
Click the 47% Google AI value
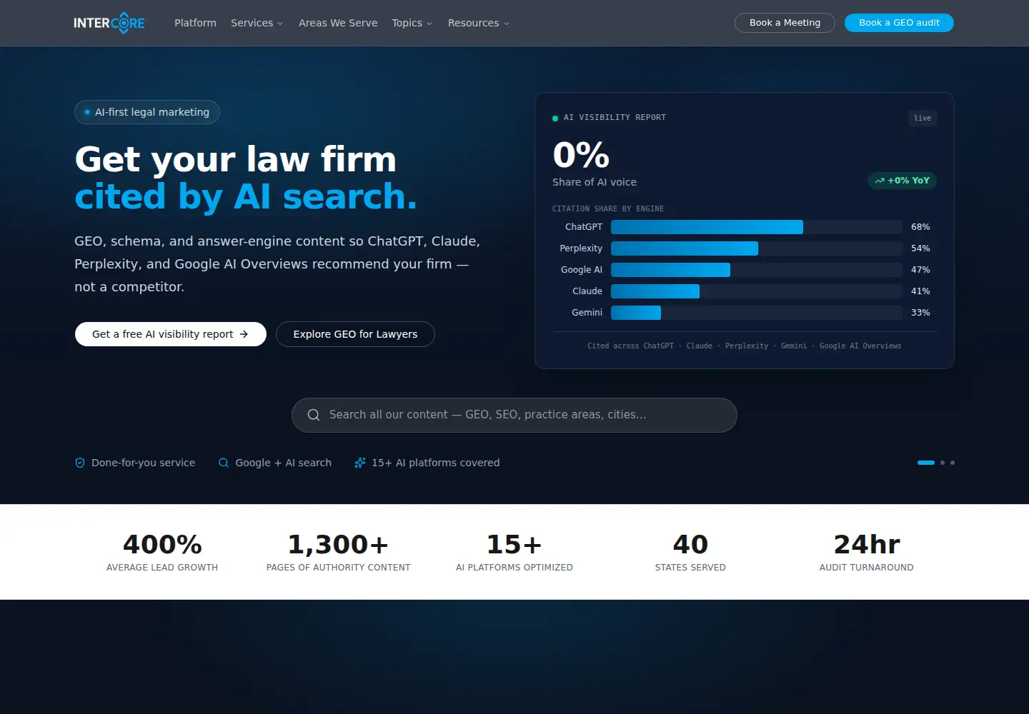(920, 270)
